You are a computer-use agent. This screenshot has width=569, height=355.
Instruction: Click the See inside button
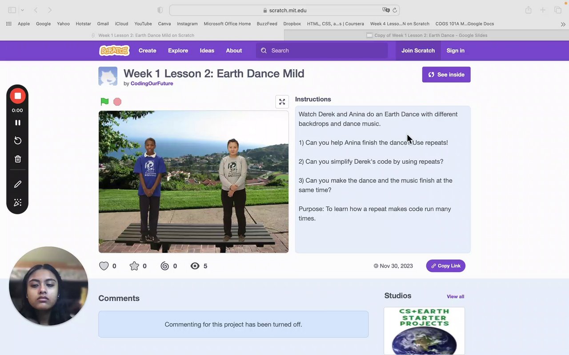pos(446,75)
